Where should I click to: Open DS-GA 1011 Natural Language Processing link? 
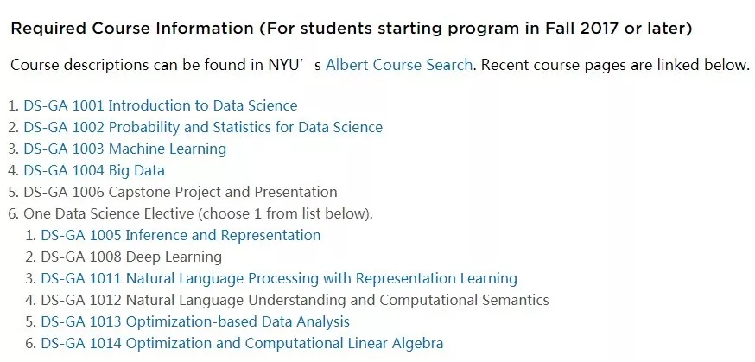[x=278, y=278]
